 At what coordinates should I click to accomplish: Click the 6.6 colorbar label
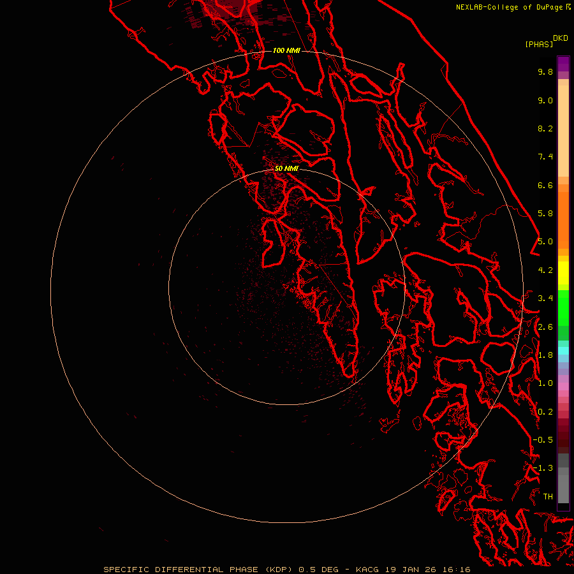click(545, 185)
